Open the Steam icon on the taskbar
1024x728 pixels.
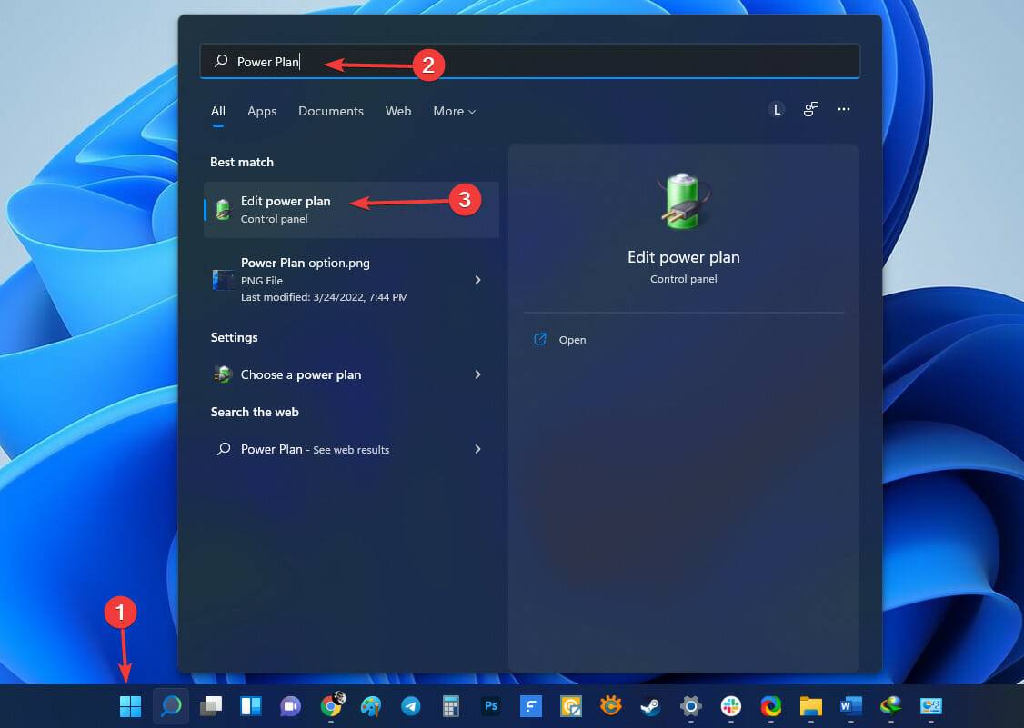tap(649, 705)
